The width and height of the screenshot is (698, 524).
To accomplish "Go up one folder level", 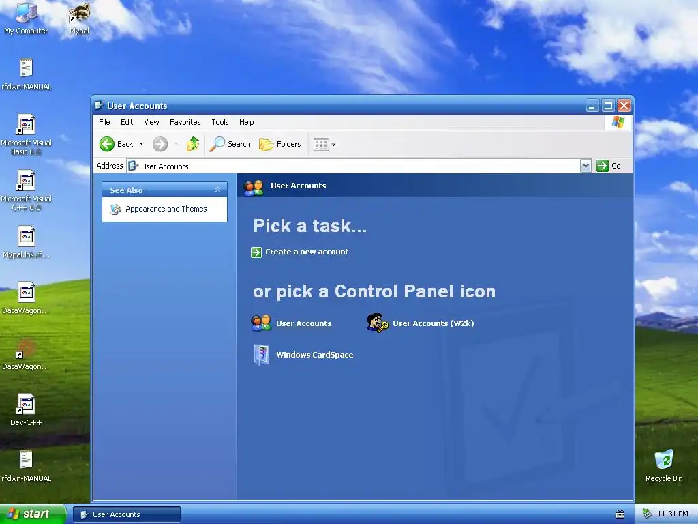I will pos(193,144).
